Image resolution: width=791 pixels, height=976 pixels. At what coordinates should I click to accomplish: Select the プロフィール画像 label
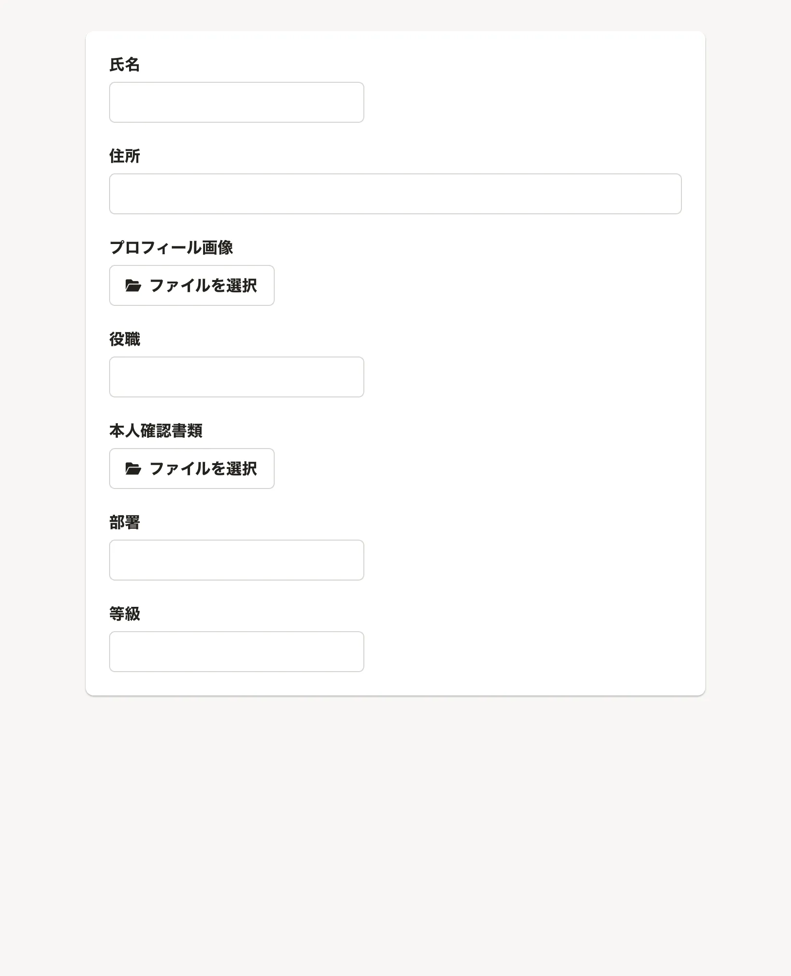[171, 248]
